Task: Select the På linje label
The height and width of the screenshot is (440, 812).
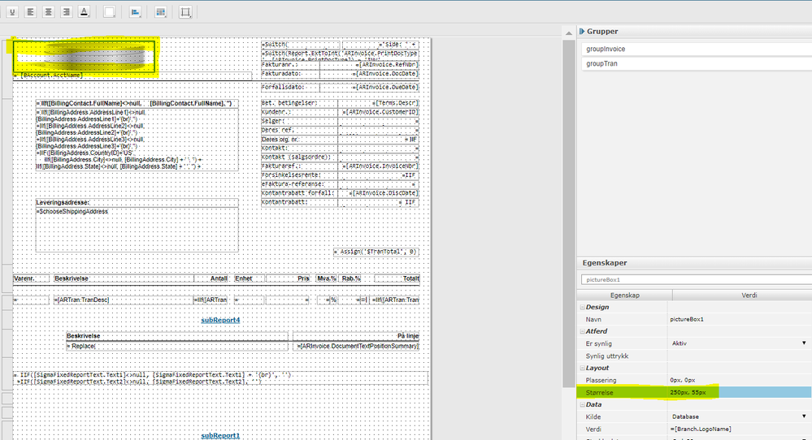Action: point(356,336)
